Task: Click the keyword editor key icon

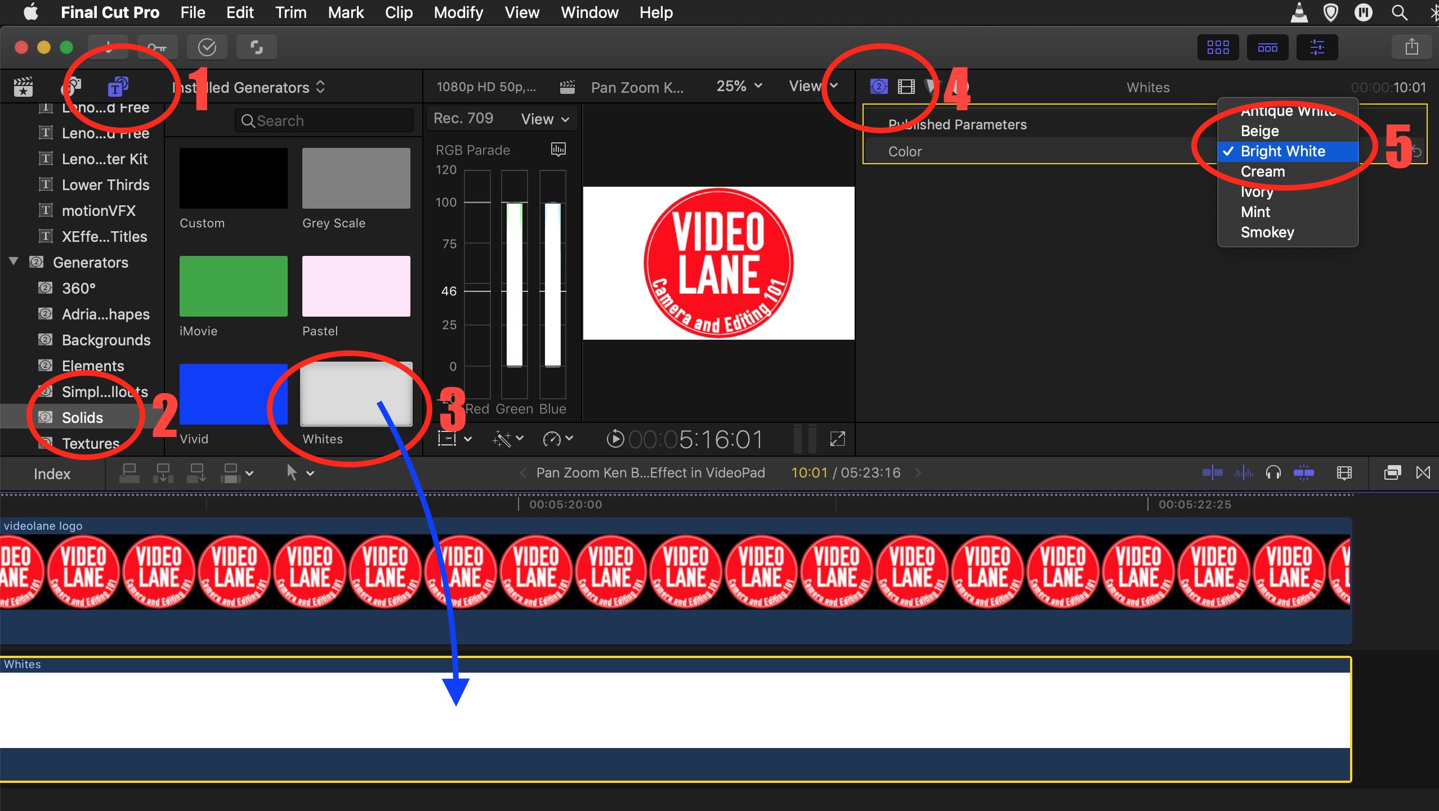Action: pos(157,48)
